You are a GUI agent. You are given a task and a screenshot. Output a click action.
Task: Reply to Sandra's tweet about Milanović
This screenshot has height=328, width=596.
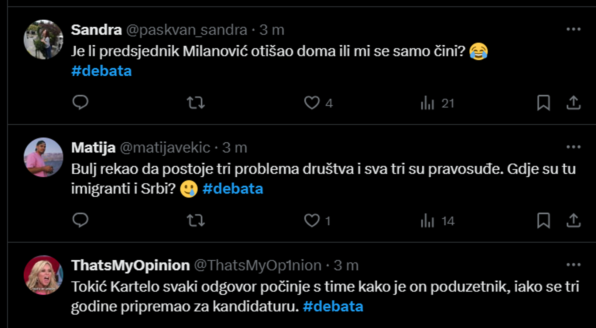[80, 102]
